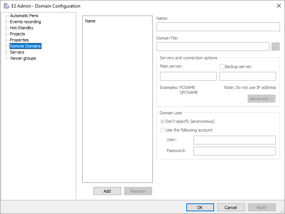Focus the Main server input field
The width and height of the screenshot is (285, 214).
tap(188, 76)
